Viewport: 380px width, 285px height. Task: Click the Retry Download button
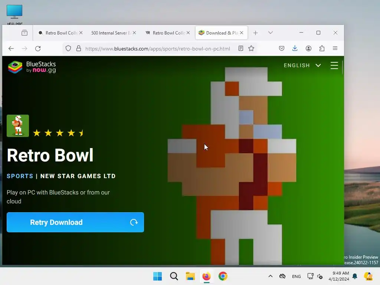[x=75, y=222]
